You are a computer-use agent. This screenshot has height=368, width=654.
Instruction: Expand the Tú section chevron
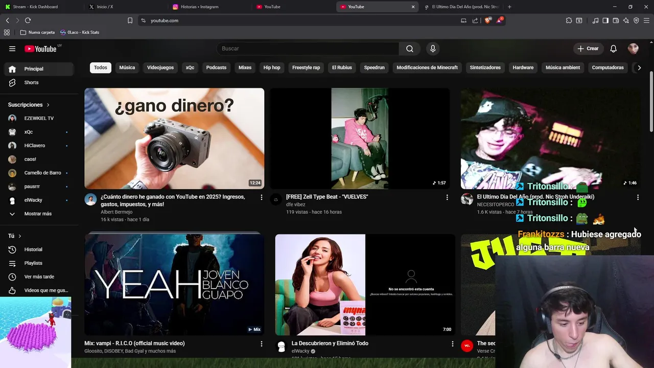click(x=20, y=236)
